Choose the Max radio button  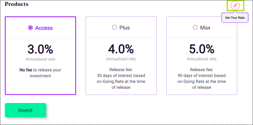[x=195, y=28]
